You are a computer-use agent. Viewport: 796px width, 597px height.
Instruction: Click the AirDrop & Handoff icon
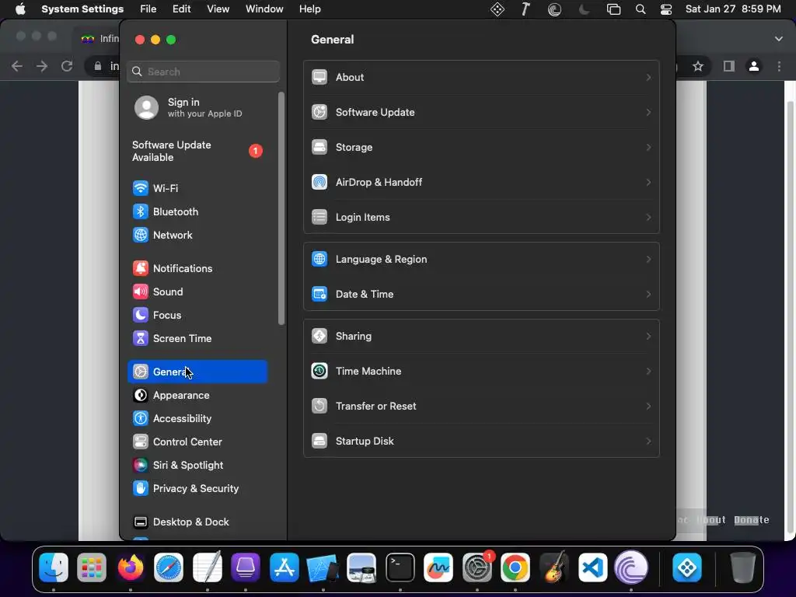319,182
